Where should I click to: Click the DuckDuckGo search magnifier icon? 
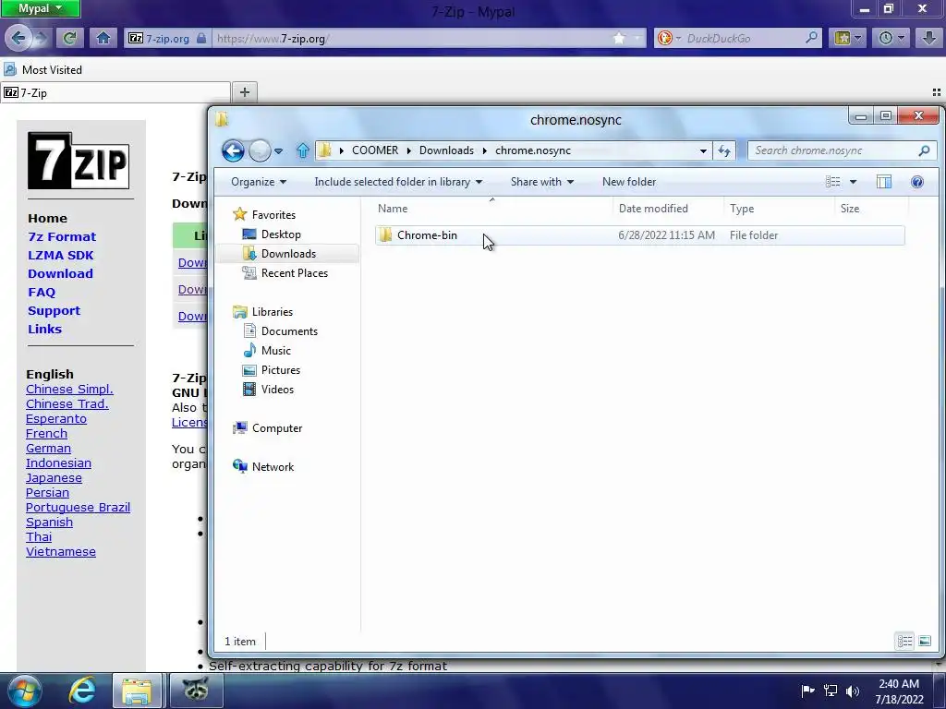811,38
